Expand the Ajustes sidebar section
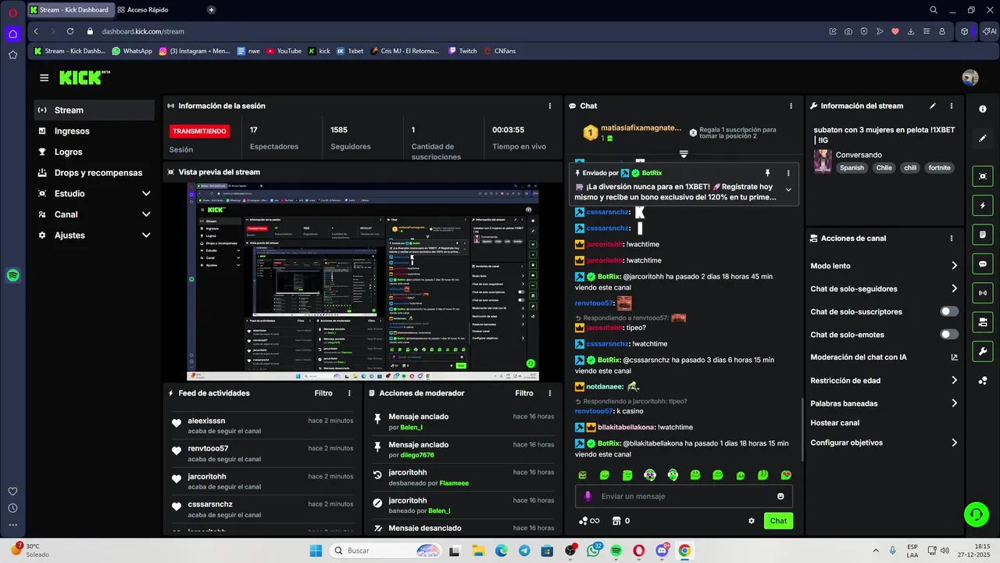1000x563 pixels. click(146, 235)
